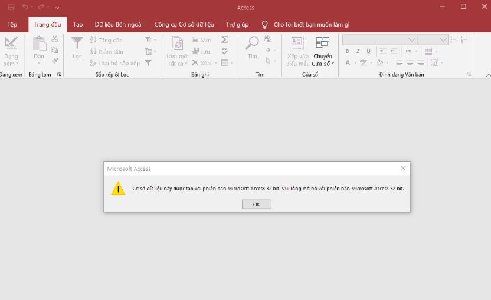Click the yellow warning triangle icon
This screenshot has height=300, width=491.
[x=119, y=189]
